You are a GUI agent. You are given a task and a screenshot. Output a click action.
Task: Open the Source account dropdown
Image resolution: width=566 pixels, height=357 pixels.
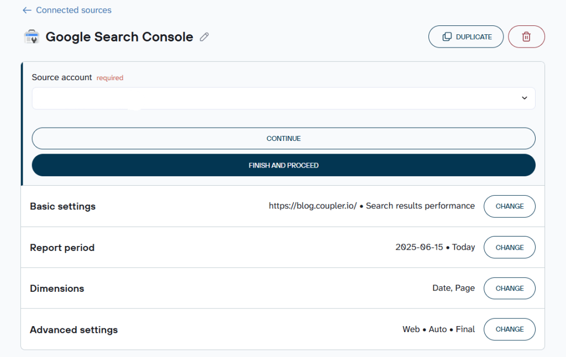(284, 98)
